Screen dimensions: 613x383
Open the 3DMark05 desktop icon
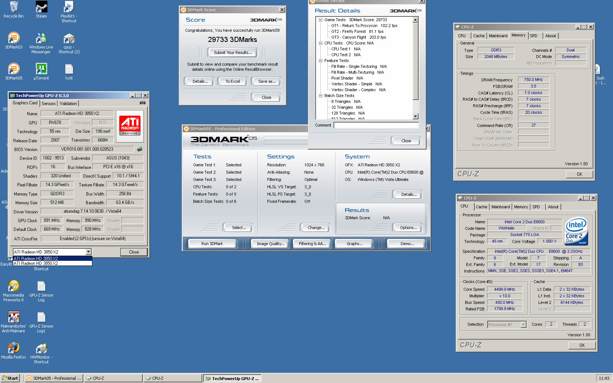pos(14,71)
